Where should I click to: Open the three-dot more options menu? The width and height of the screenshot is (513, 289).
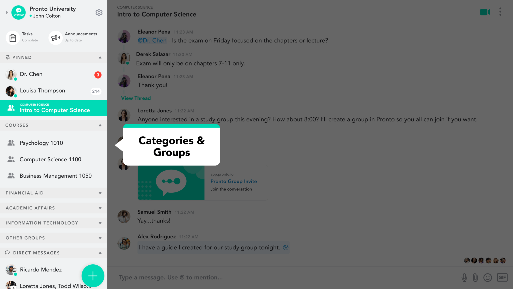point(500,12)
